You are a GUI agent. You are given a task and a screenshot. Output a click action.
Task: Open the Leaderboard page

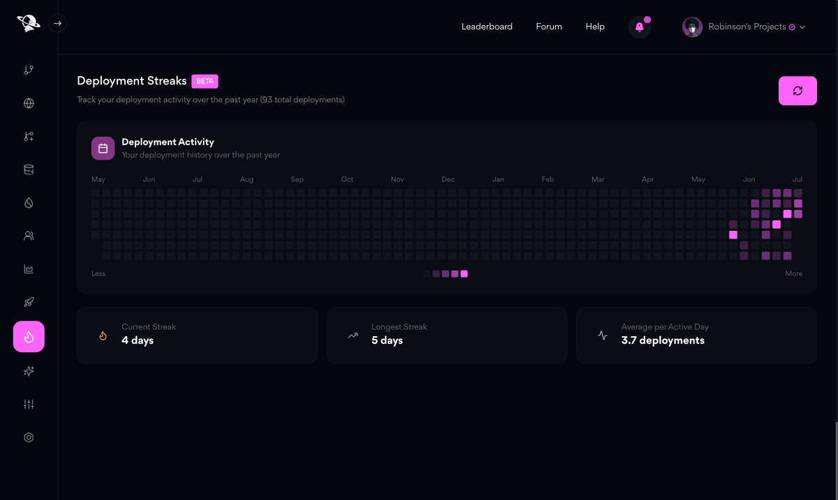pyautogui.click(x=487, y=26)
